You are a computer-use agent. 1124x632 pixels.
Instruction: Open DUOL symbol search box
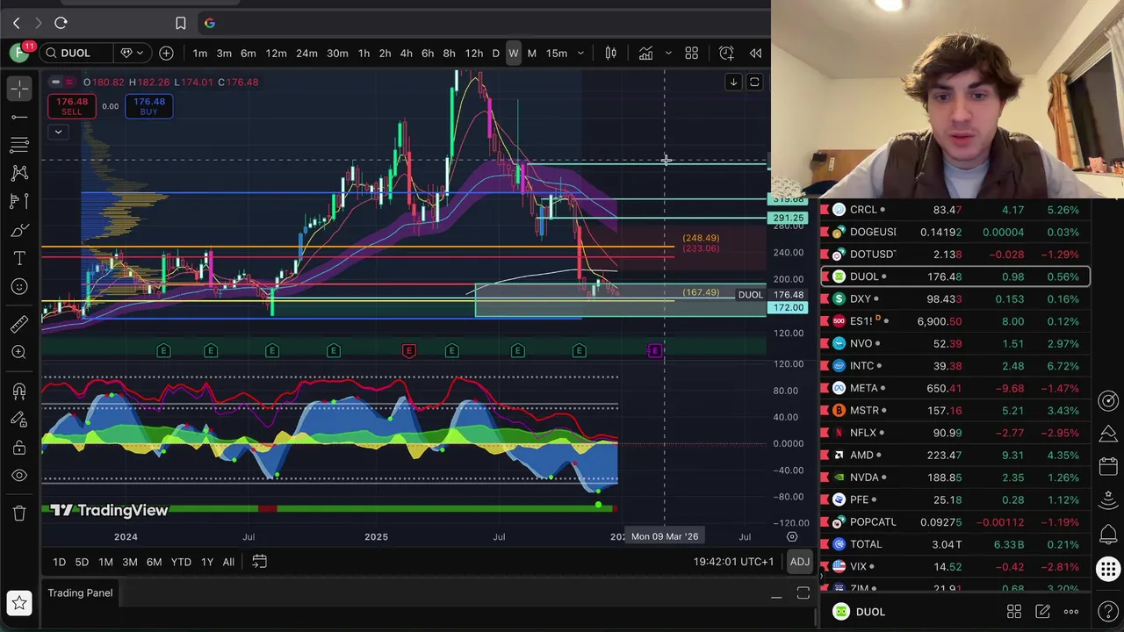coord(76,54)
